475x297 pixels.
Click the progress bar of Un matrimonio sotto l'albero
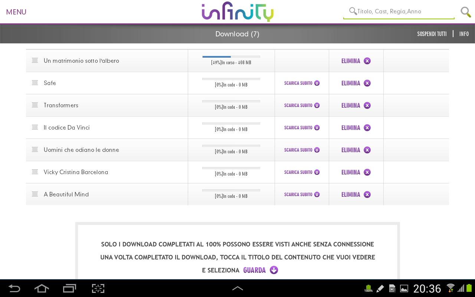coord(231,56)
